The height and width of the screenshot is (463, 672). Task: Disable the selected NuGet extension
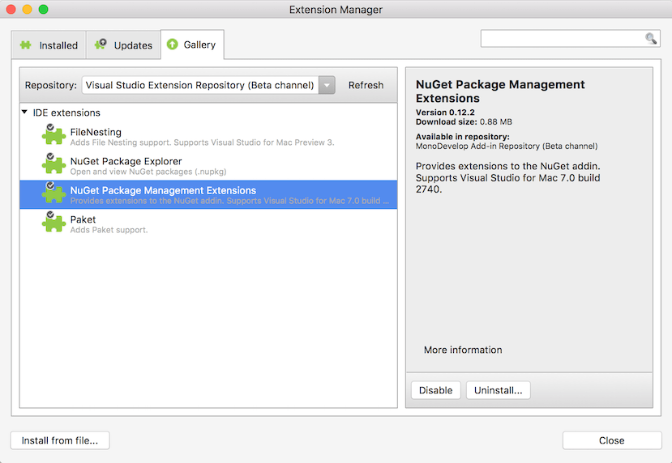[x=435, y=390]
